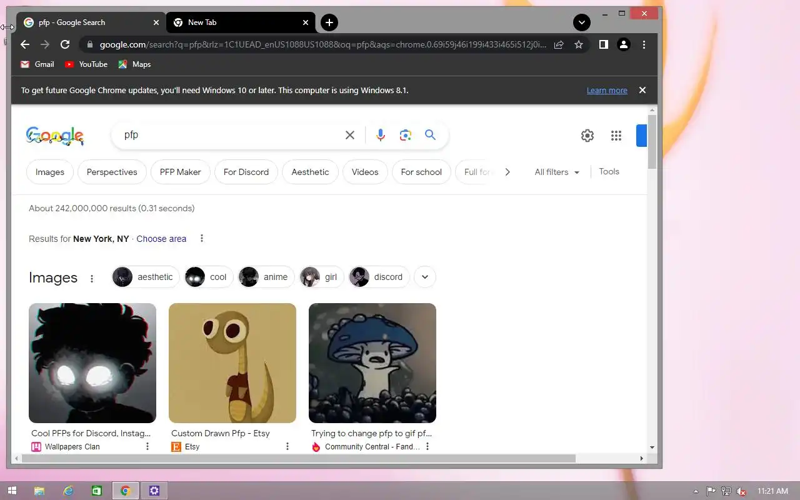
Task: Select the Videos filter chip
Action: (365, 172)
